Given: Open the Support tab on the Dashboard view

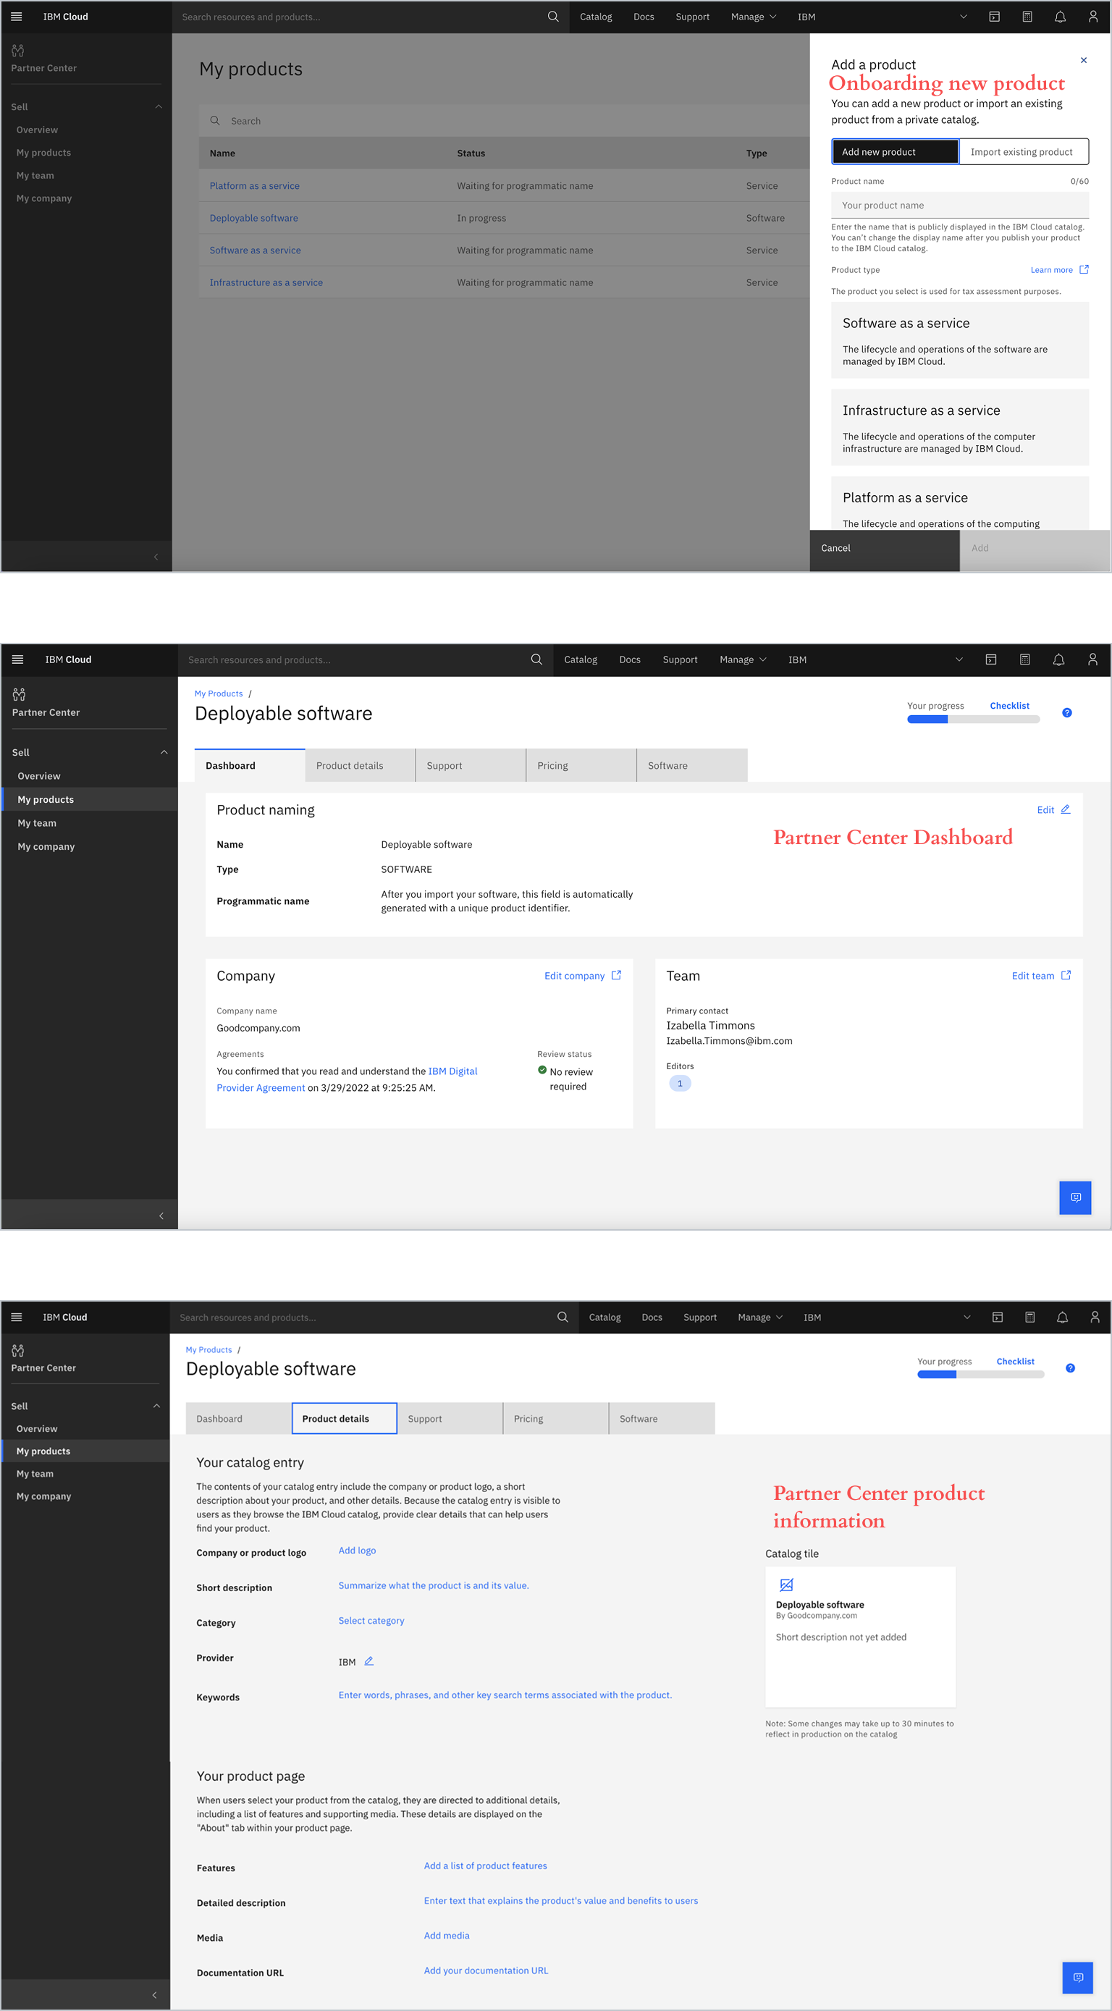Looking at the screenshot, I should point(470,766).
